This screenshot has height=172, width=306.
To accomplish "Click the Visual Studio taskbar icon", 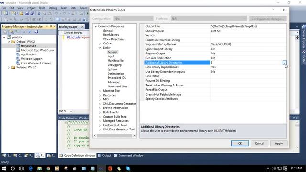I will pyautogui.click(x=101, y=168).
